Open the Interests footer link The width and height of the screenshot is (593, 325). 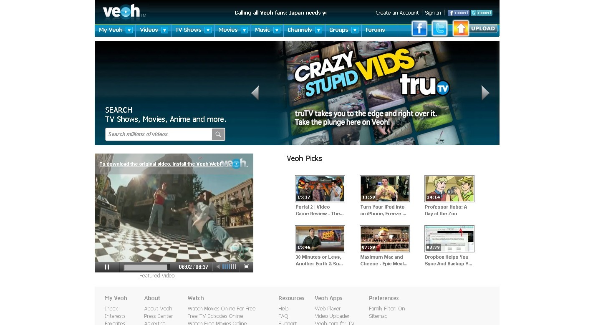(115, 316)
